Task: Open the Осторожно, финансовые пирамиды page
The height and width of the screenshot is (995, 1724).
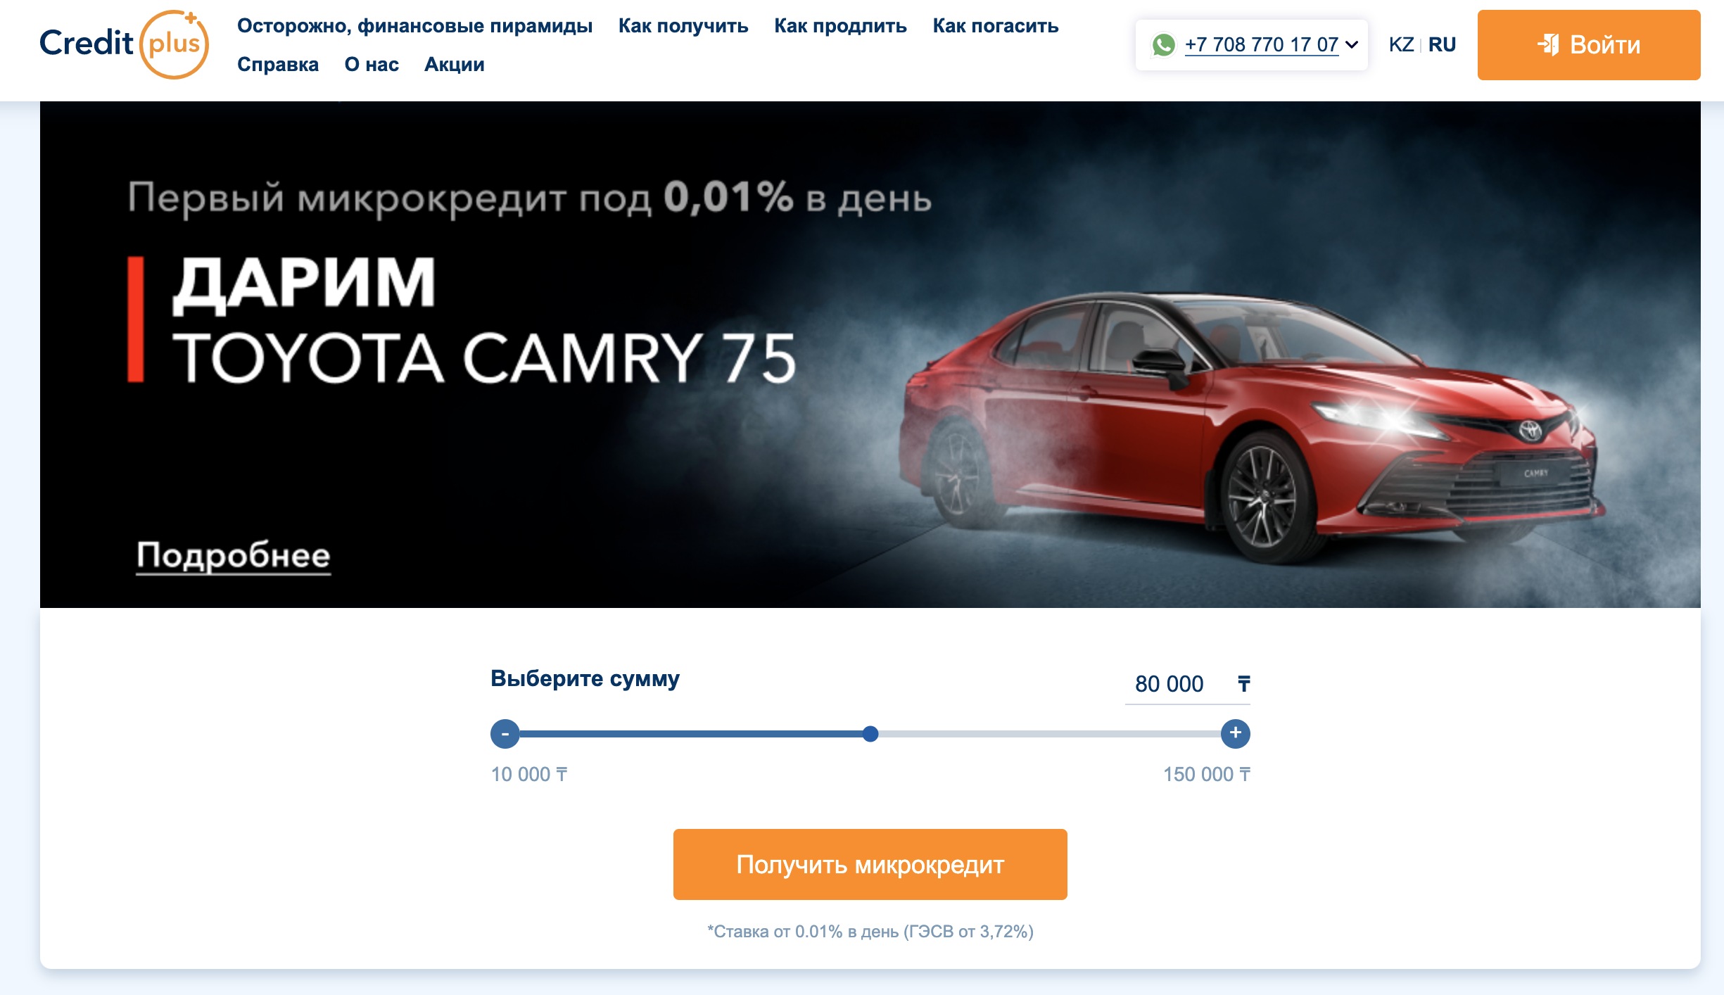Action: pos(414,26)
